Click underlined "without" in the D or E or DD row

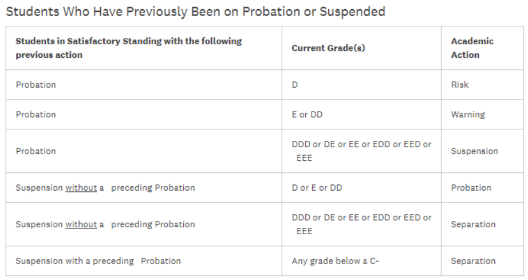coord(81,188)
